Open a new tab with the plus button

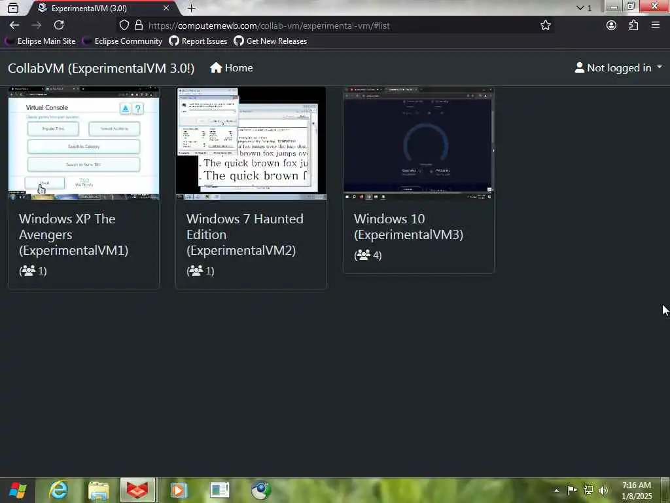point(192,8)
